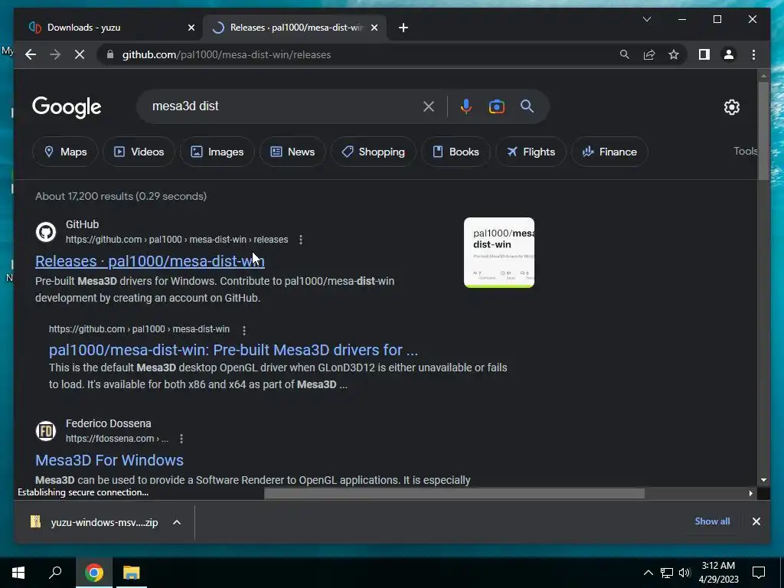Image resolution: width=784 pixels, height=588 pixels.
Task: Show hidden system tray icons
Action: (x=648, y=573)
